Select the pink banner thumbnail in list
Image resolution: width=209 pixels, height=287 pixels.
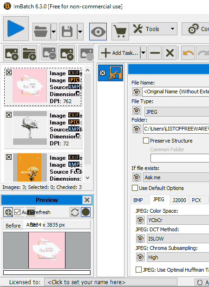(x=30, y=85)
